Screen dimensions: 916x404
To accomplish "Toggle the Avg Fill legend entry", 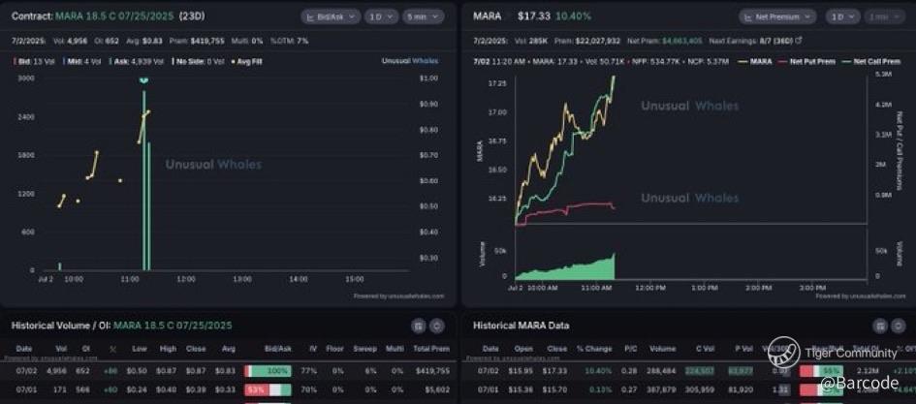I will click(246, 61).
